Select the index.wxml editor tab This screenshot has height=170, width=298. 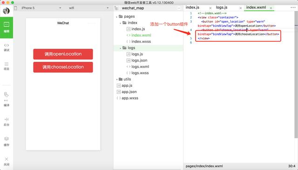click(x=256, y=7)
